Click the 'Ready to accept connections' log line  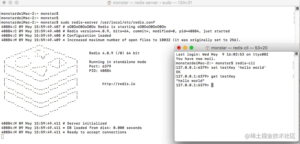[x=64, y=132]
